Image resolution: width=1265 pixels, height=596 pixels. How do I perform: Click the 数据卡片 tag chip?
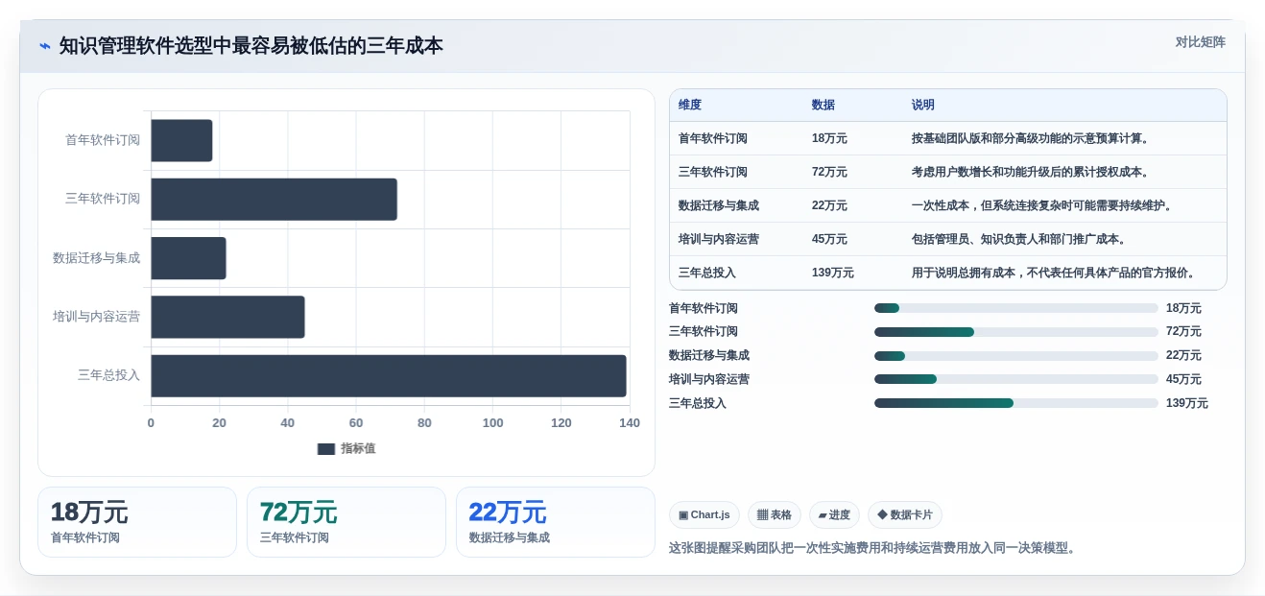coord(905,514)
